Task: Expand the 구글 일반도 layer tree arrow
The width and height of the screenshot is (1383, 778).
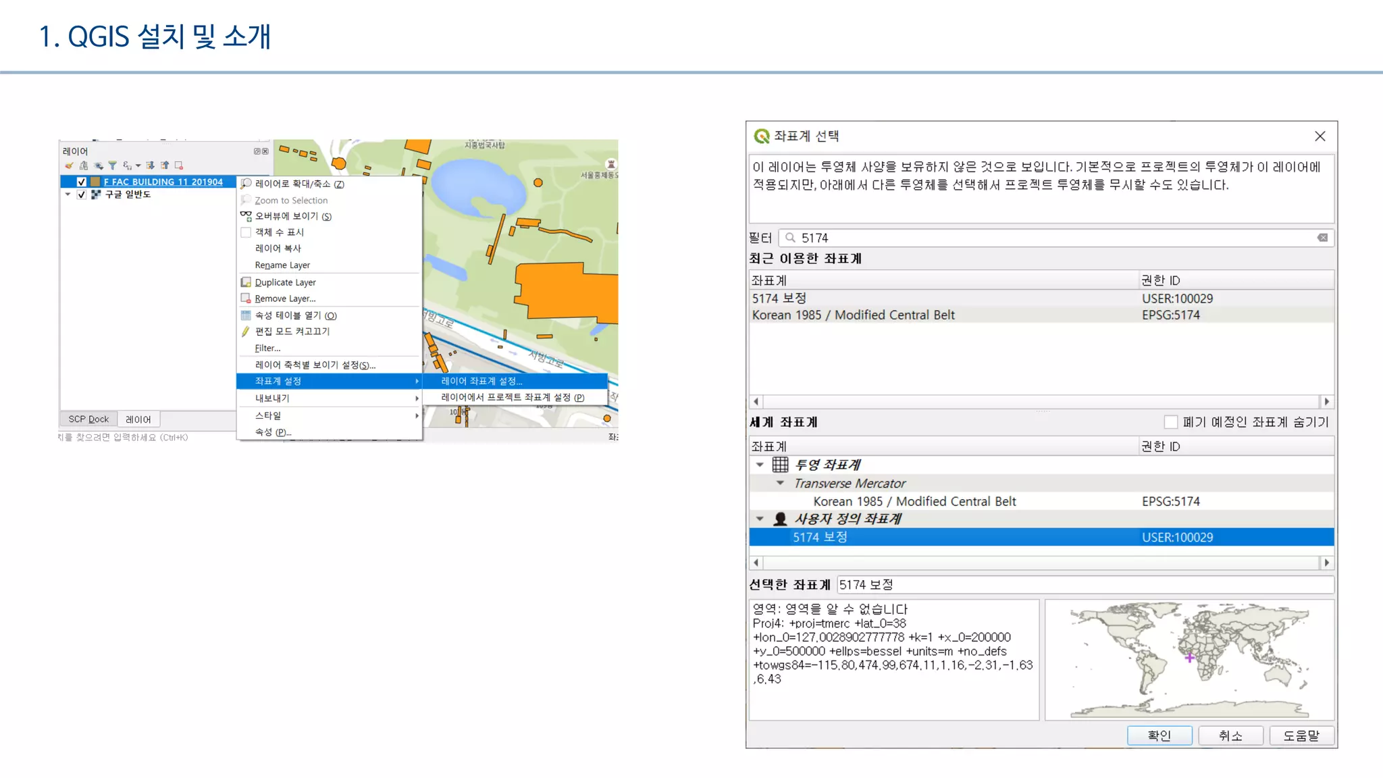Action: (x=68, y=194)
